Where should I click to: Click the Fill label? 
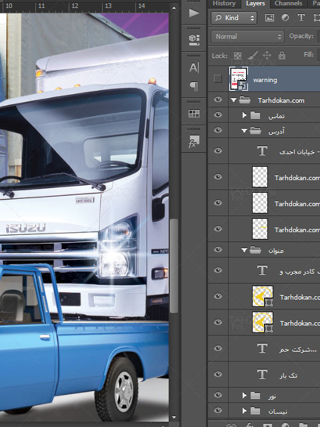(x=309, y=55)
